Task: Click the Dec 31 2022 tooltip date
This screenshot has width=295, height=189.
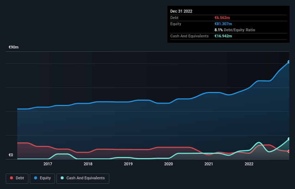Action: click(x=181, y=11)
